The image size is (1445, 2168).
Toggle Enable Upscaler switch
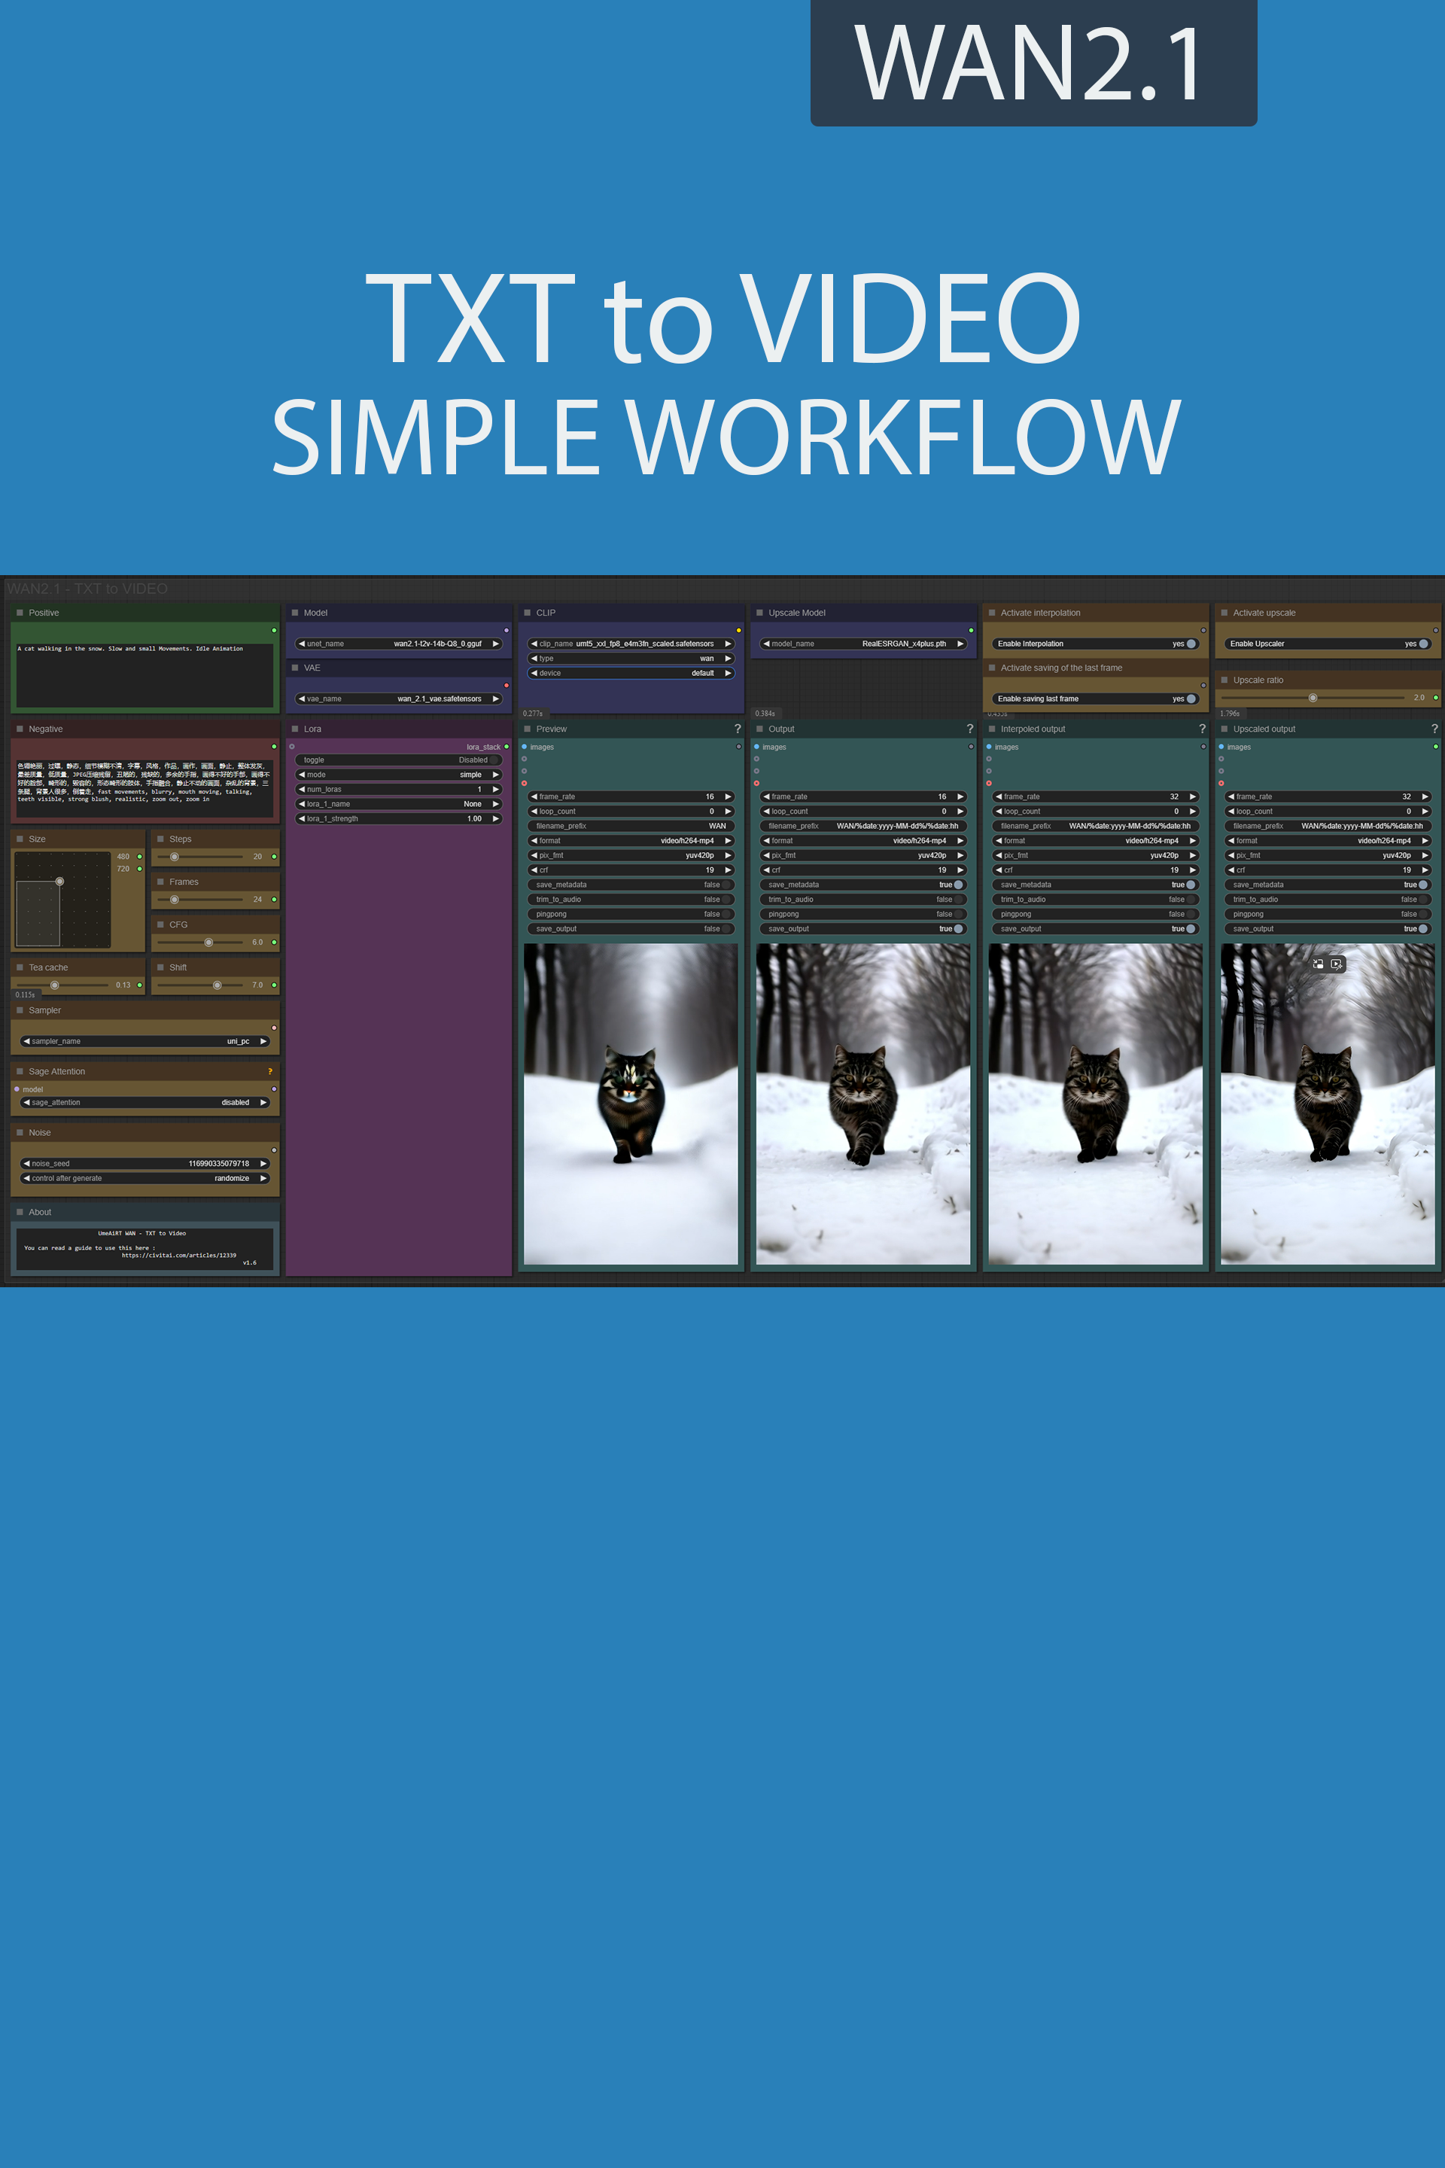click(1423, 644)
